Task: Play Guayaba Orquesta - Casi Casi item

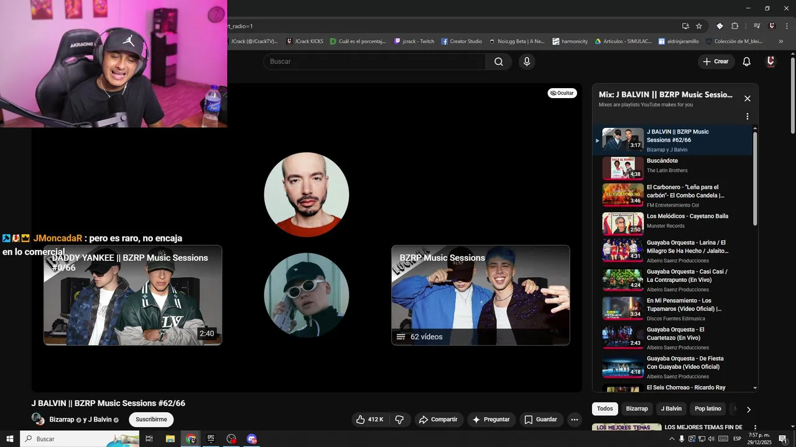Action: [x=673, y=280]
